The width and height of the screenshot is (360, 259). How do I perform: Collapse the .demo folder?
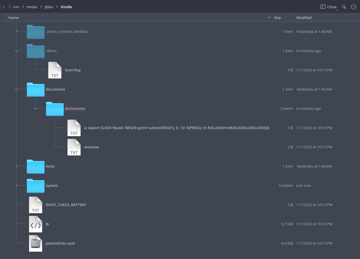point(16,51)
